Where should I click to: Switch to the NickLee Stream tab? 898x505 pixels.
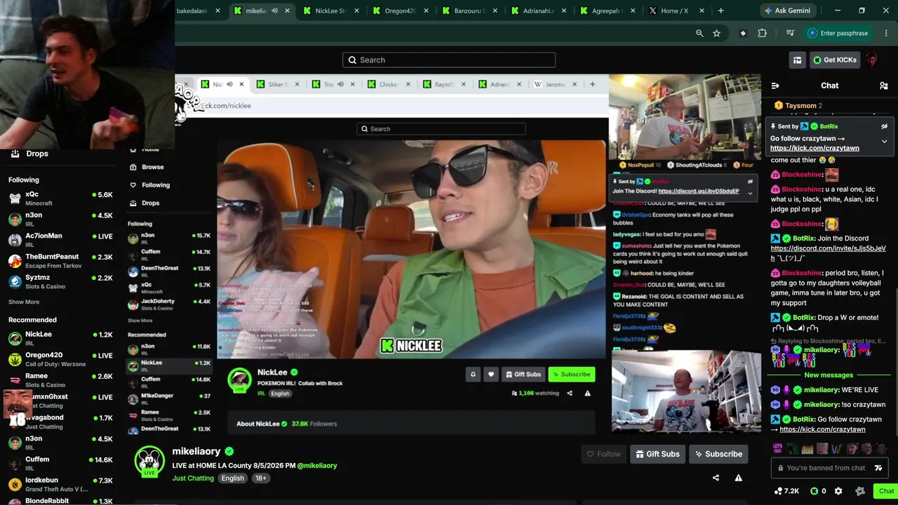tap(330, 11)
